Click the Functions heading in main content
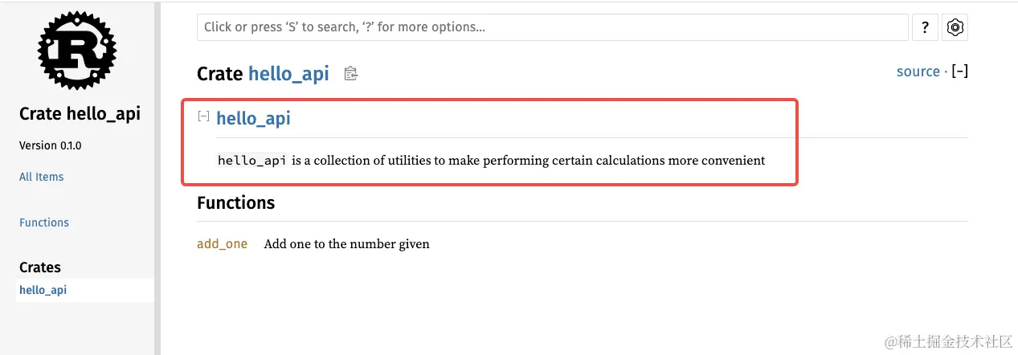Viewport: 1018px width, 355px height. pos(235,202)
